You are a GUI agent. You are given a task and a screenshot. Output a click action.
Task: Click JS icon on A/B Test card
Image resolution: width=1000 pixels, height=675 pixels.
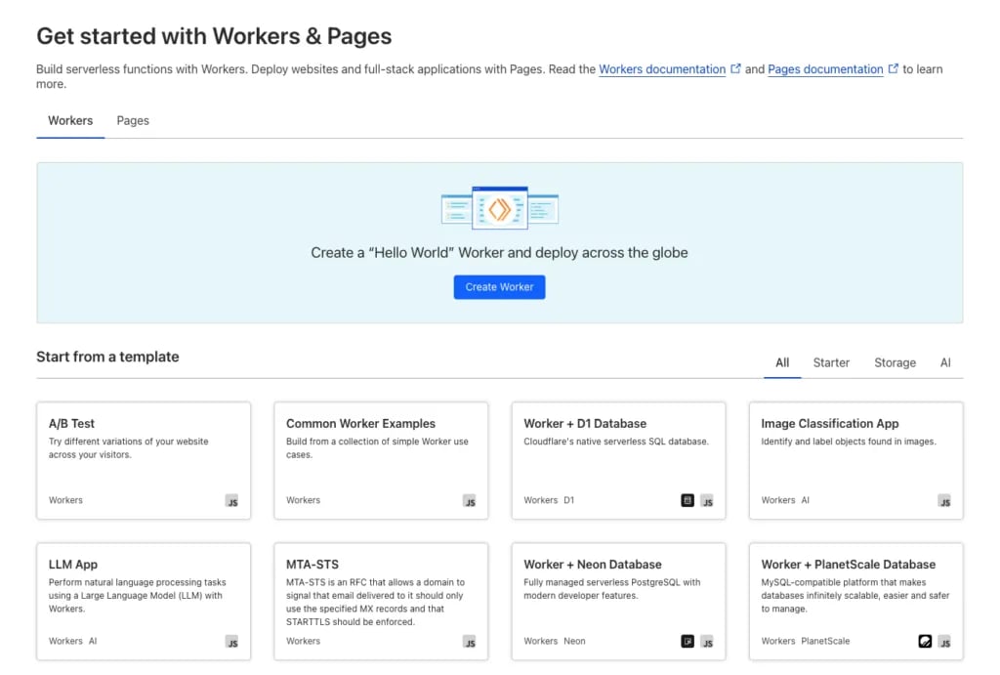pos(232,501)
